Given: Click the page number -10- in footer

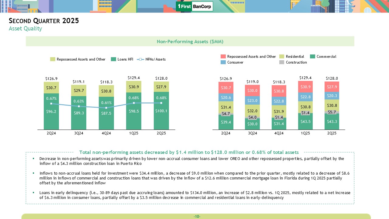Looking at the screenshot, I should pyautogui.click(x=197, y=216).
